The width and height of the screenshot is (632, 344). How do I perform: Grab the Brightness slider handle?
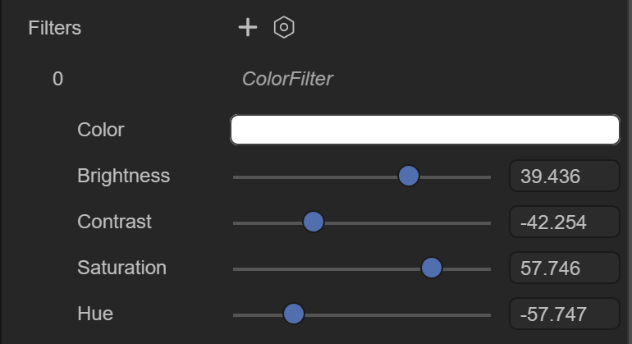(408, 177)
